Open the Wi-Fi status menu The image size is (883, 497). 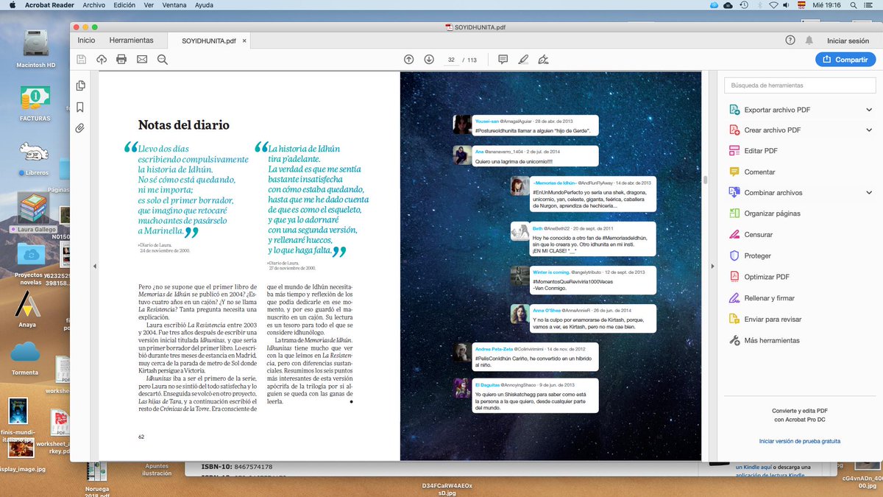click(x=773, y=5)
